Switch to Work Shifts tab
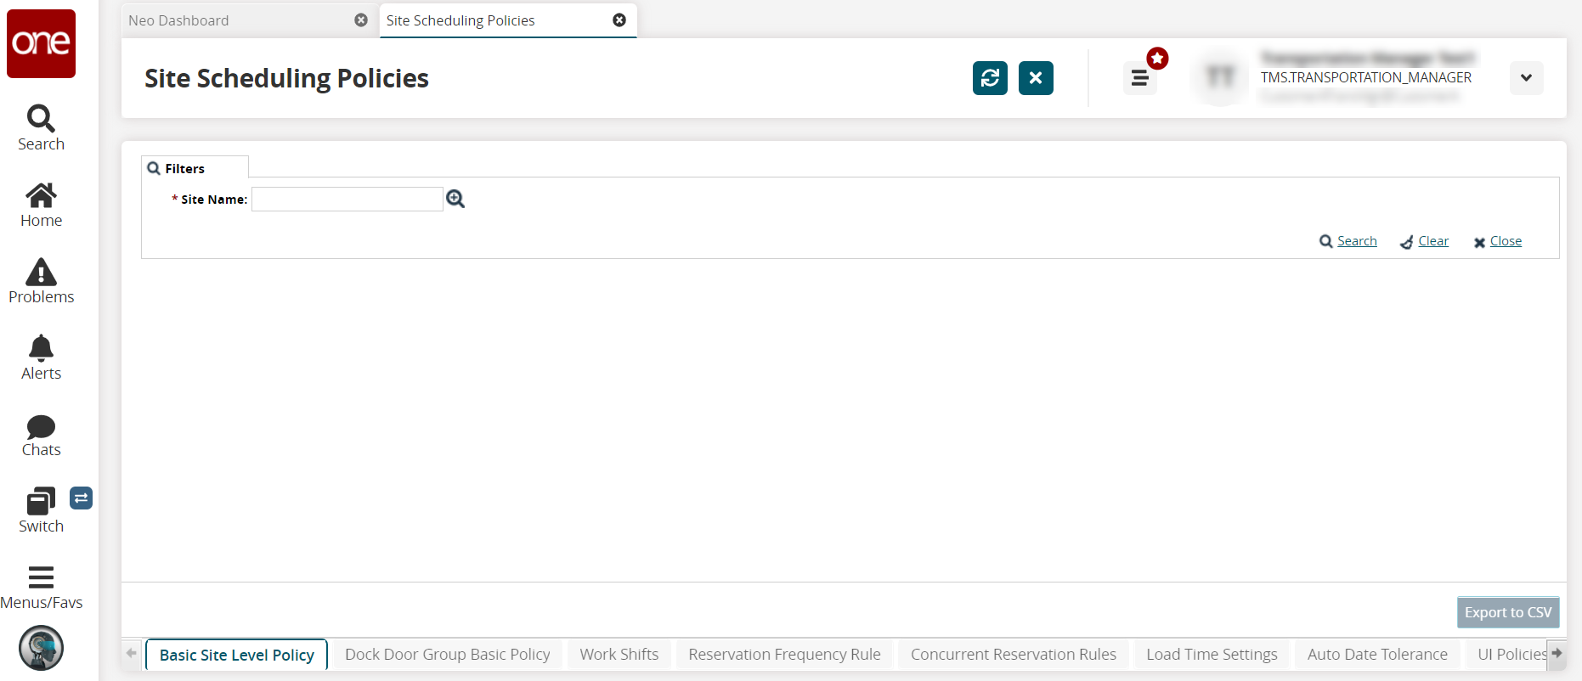The image size is (1582, 681). [x=619, y=655]
